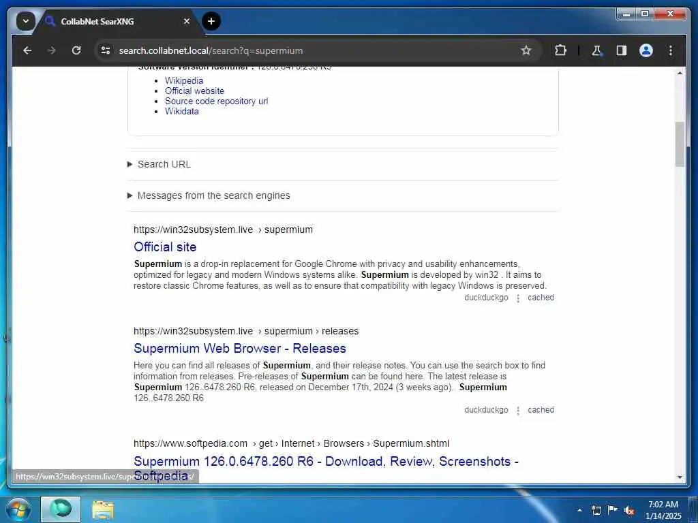
Task: Click duckduckgo label under Releases result
Action: (x=486, y=410)
